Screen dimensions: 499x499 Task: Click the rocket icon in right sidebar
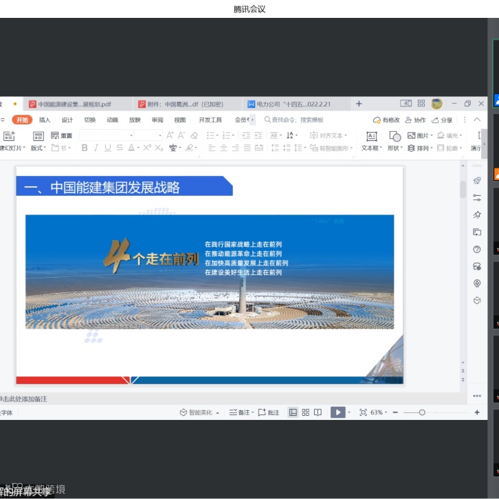pyautogui.click(x=477, y=181)
